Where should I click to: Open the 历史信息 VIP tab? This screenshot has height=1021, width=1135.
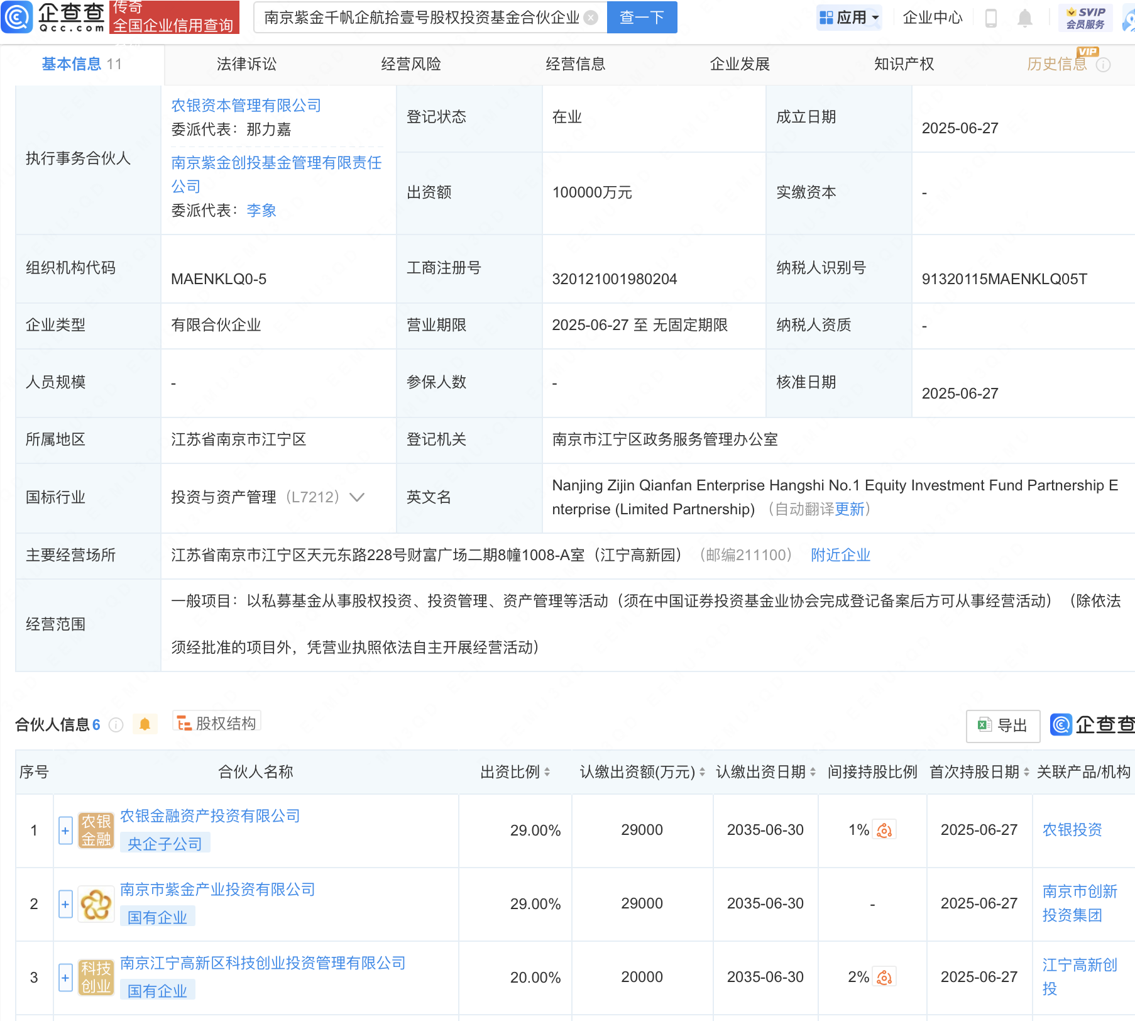(1057, 64)
